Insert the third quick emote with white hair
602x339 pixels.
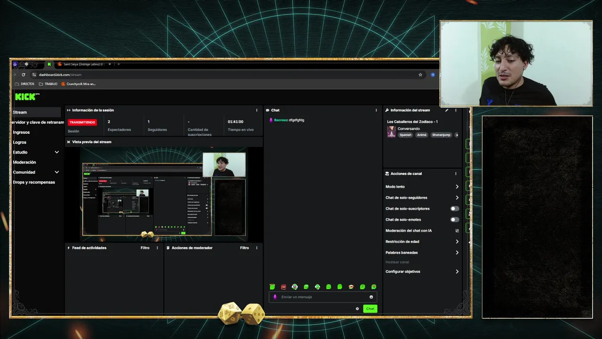[x=295, y=287]
